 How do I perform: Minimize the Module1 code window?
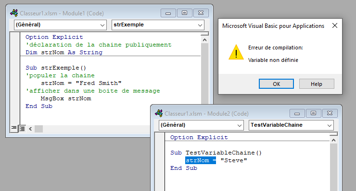pos(168,13)
